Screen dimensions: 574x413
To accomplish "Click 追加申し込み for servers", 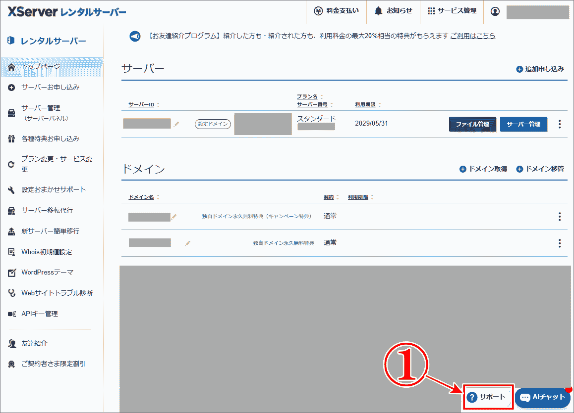I will pyautogui.click(x=540, y=69).
